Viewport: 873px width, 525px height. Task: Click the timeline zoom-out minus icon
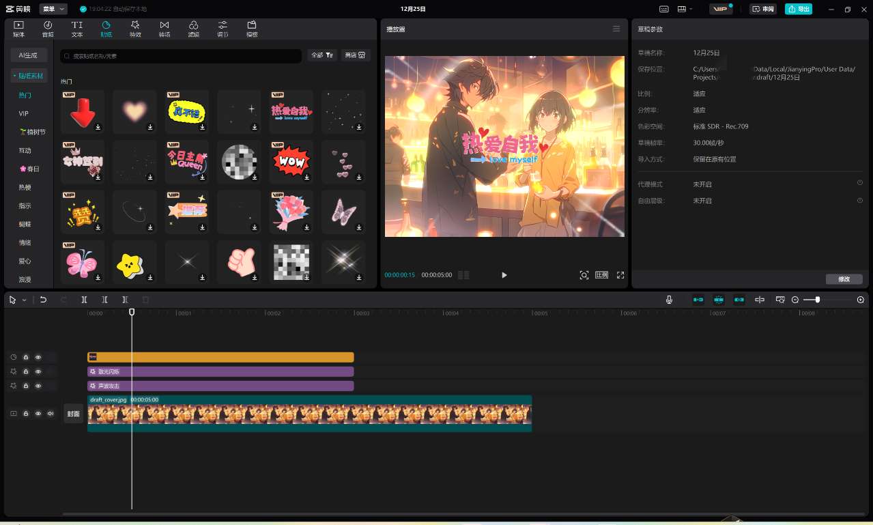click(x=795, y=300)
